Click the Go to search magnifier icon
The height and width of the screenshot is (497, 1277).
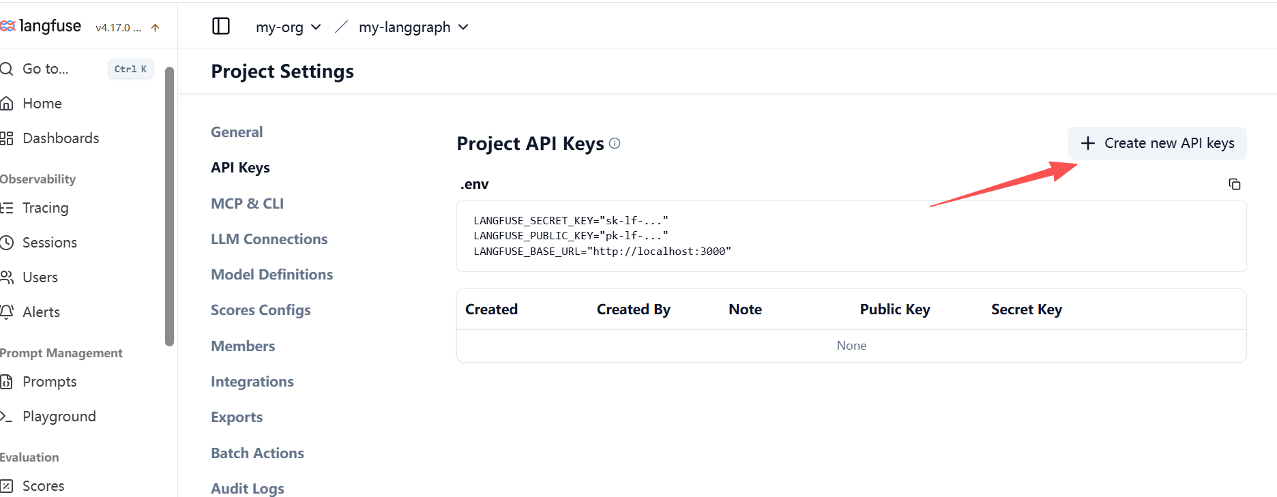7,69
